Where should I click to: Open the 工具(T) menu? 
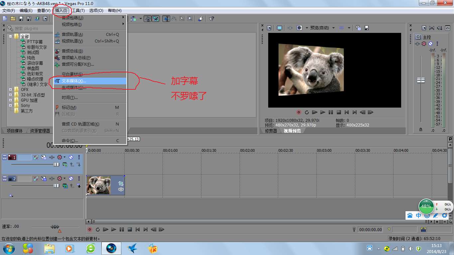coord(78,11)
